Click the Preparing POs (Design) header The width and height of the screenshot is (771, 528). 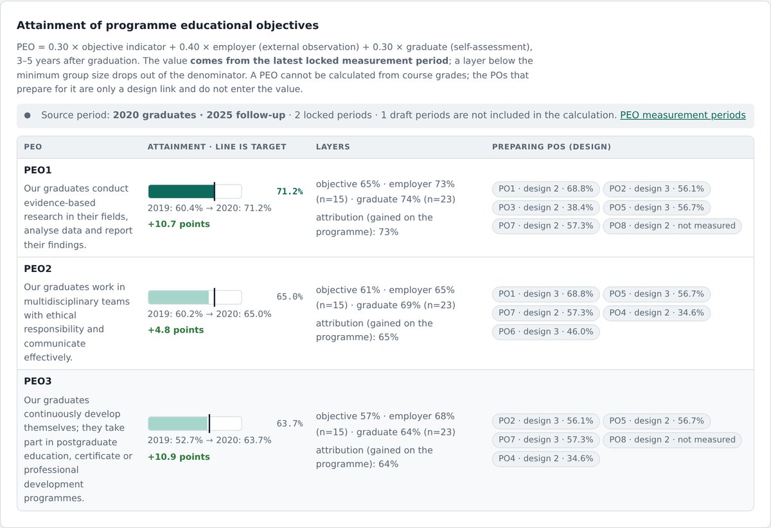(551, 147)
